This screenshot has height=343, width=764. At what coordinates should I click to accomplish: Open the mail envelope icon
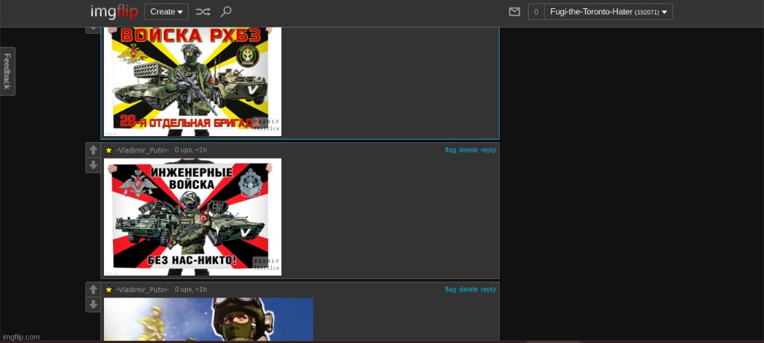[515, 12]
